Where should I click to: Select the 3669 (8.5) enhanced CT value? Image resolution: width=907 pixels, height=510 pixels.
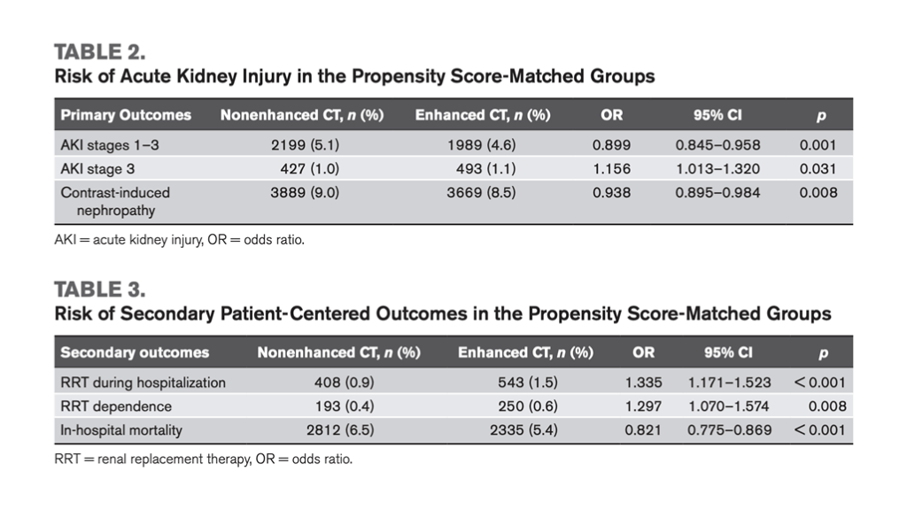click(483, 192)
